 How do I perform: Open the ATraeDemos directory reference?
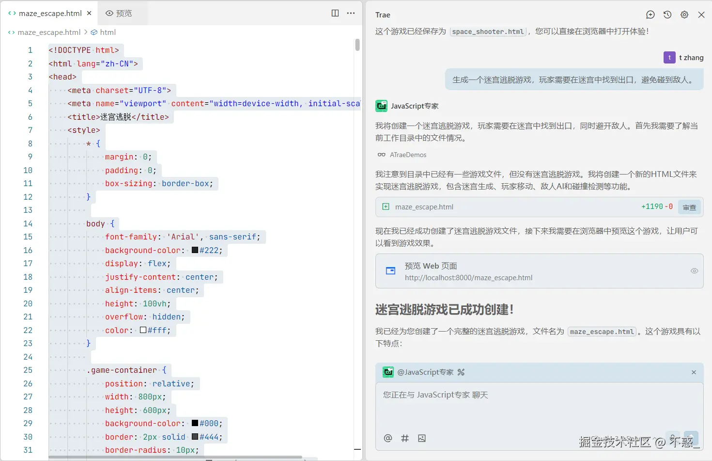(x=408, y=155)
